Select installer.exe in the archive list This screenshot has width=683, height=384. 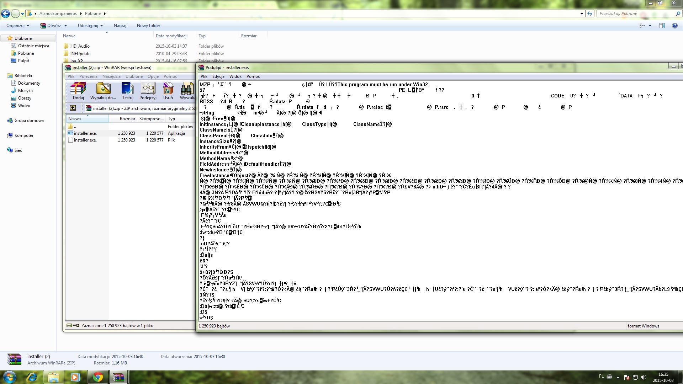[x=85, y=133]
